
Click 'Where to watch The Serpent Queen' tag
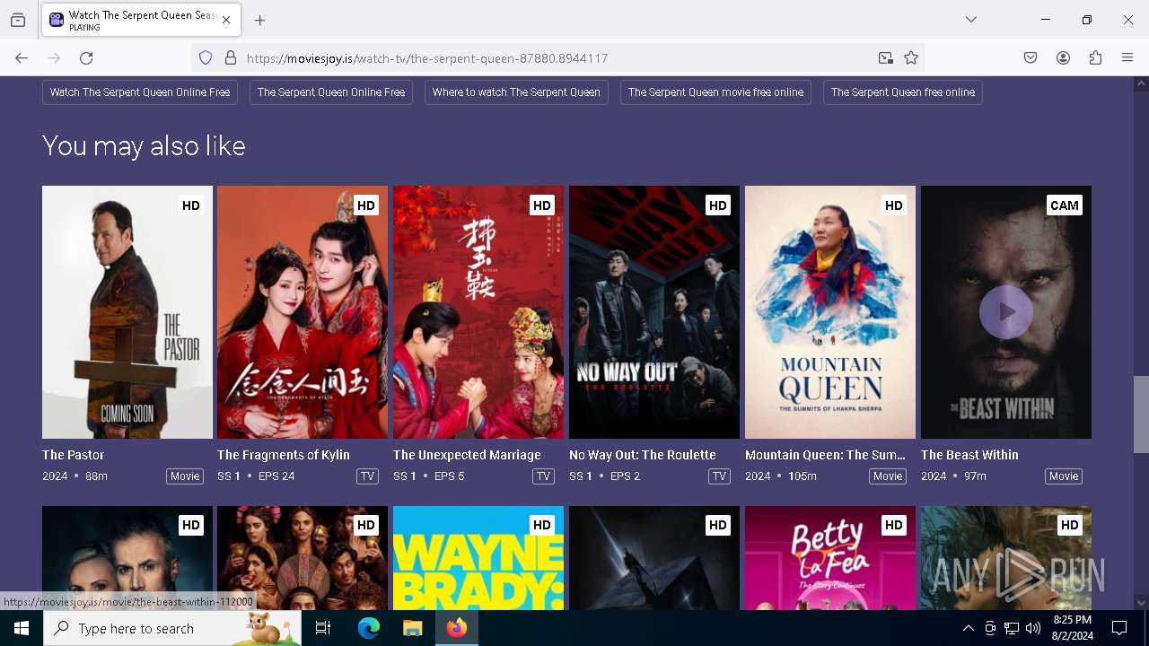tap(516, 92)
